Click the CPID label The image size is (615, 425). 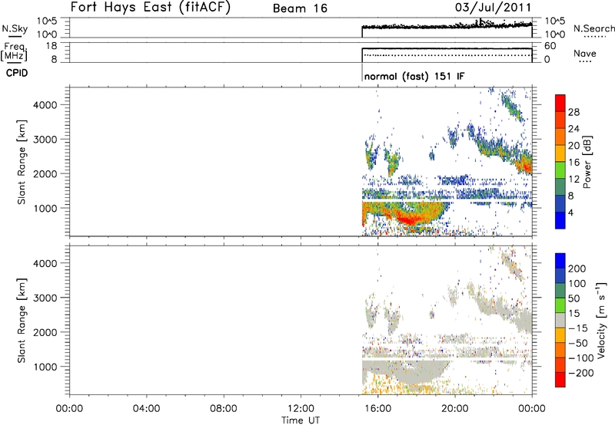tap(17, 73)
